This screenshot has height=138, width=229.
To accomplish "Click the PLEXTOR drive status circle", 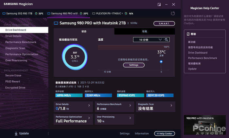I will (x=126, y=13).
